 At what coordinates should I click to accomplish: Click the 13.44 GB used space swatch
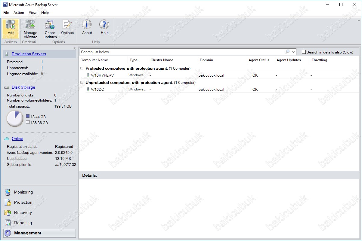pos(28,116)
